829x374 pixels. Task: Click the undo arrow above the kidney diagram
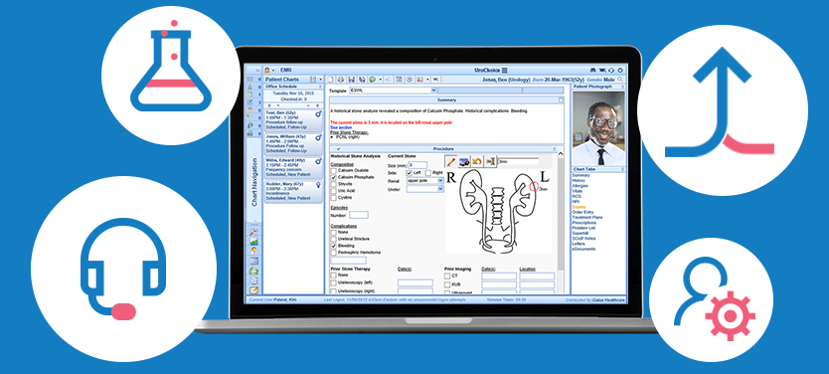pyautogui.click(x=477, y=162)
